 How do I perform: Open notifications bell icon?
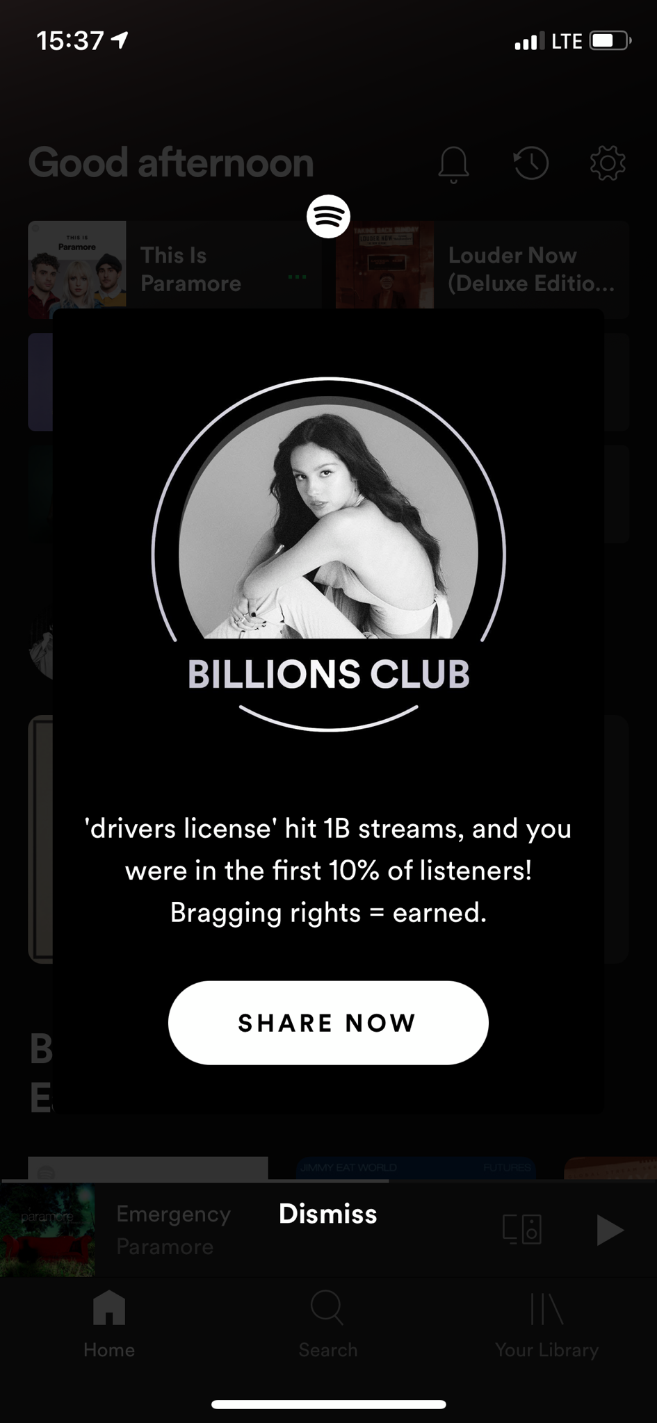tap(453, 164)
